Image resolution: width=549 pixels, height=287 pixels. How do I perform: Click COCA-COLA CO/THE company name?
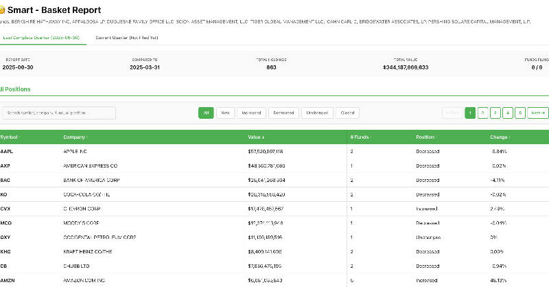tap(86, 194)
